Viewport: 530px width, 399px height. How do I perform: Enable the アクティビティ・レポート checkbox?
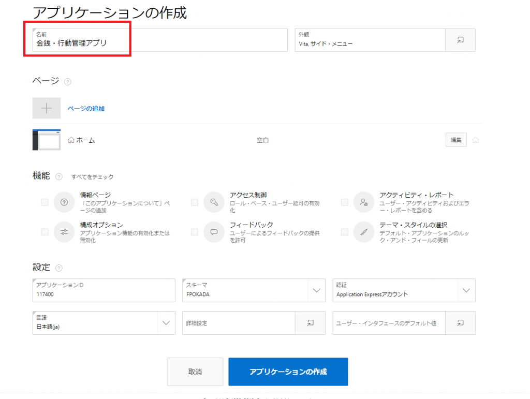[x=344, y=202]
